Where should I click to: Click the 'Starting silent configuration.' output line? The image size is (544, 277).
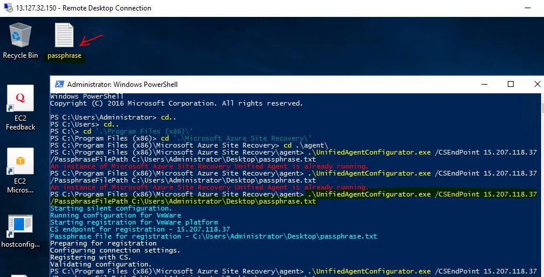coord(111,208)
